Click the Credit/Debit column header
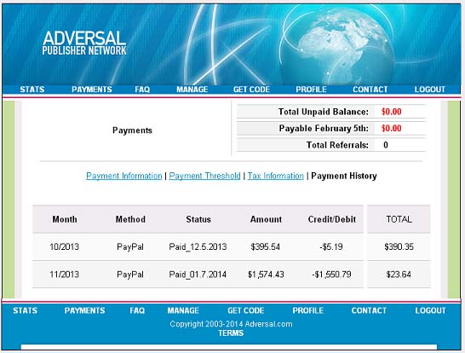The height and width of the screenshot is (353, 465). click(x=332, y=219)
